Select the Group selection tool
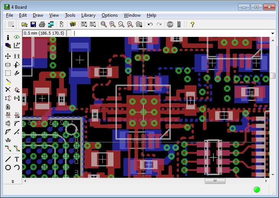The image size is (279, 198). pyautogui.click(x=8, y=73)
